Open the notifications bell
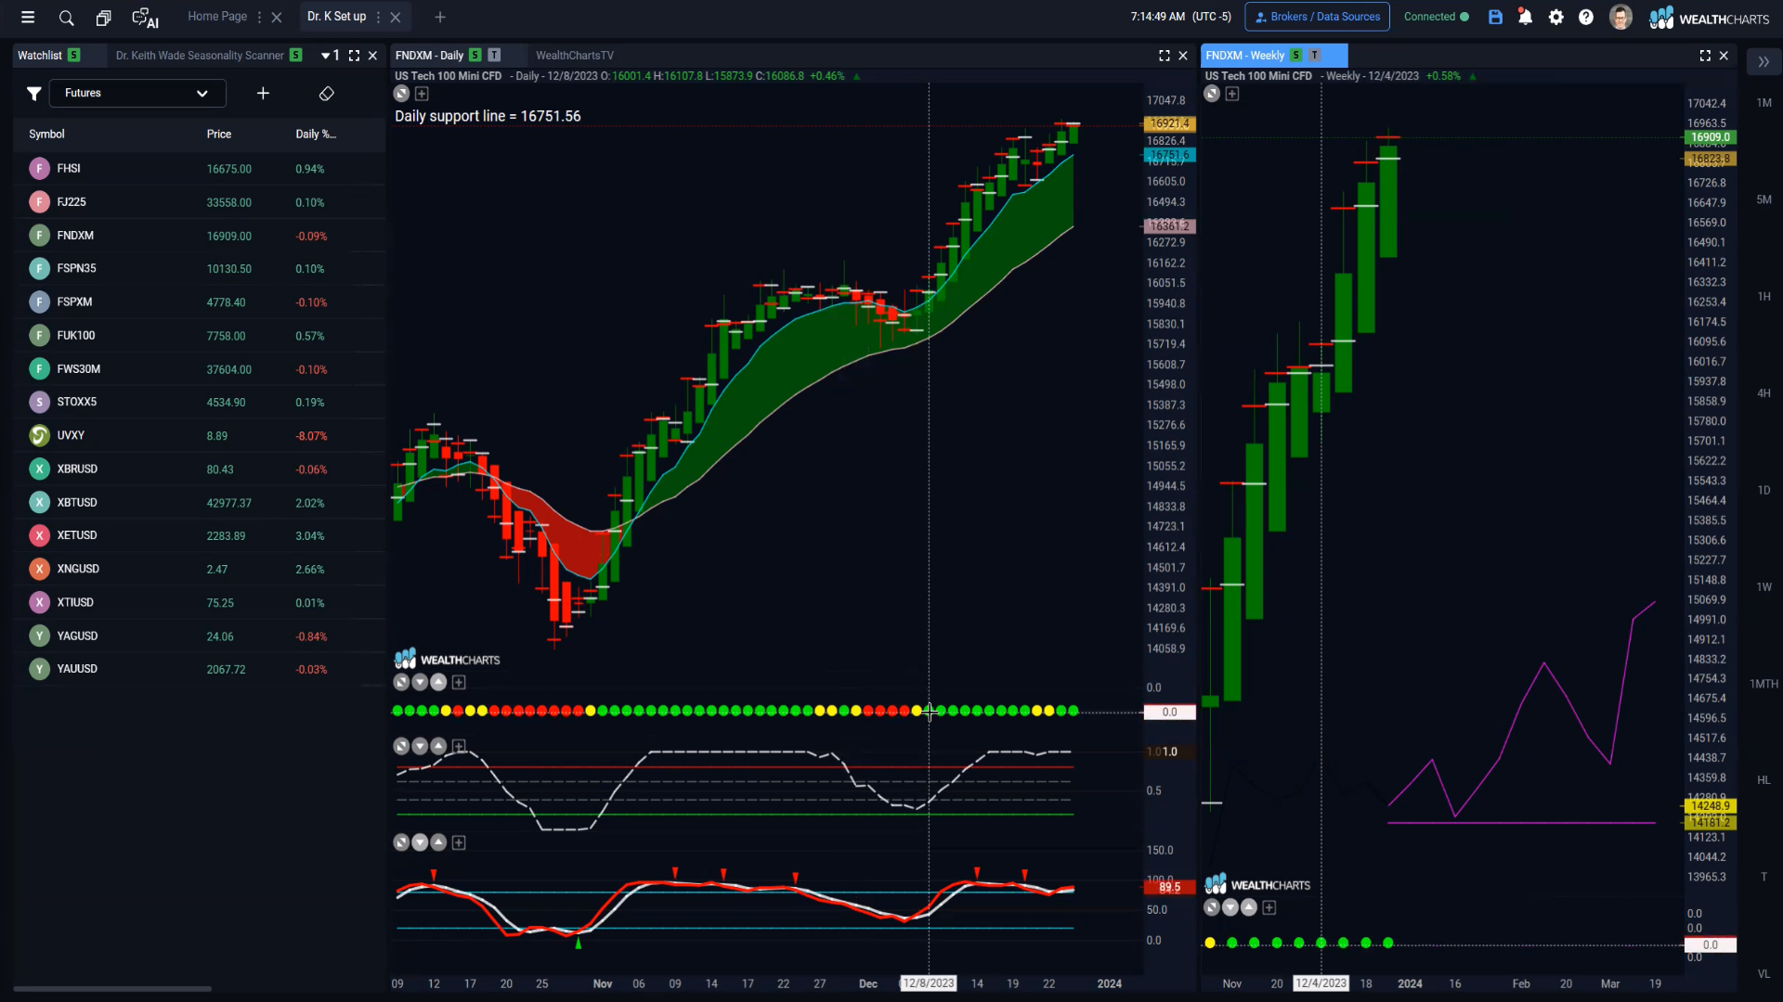The image size is (1783, 1002). click(x=1525, y=17)
